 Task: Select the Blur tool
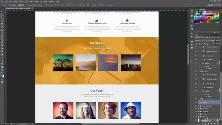(2, 48)
